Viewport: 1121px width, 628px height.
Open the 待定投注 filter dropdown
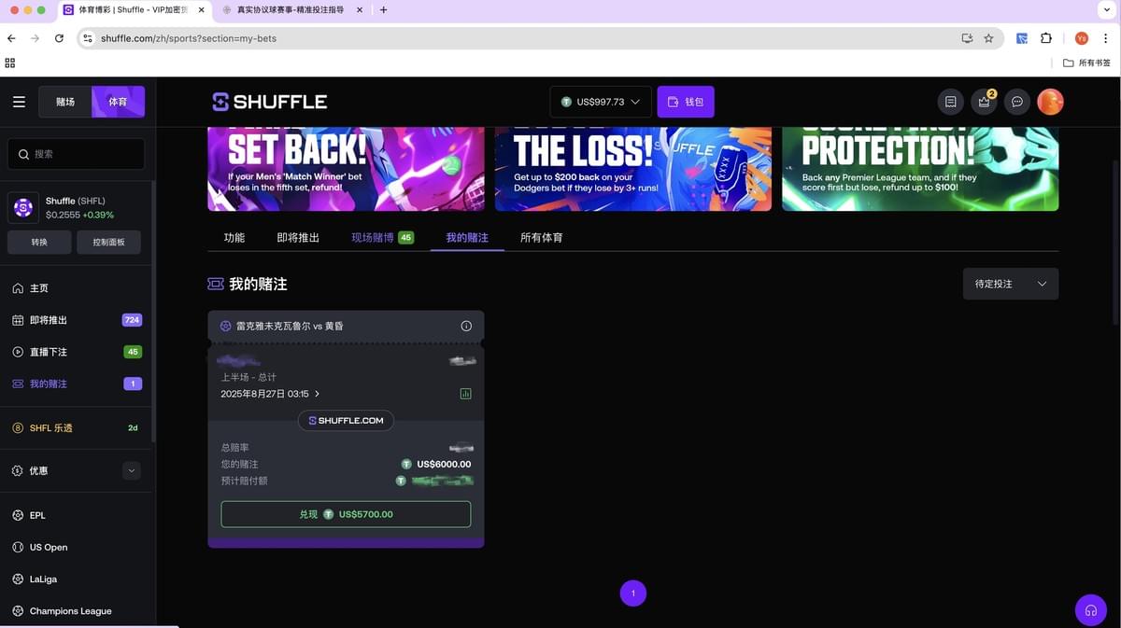pos(1011,284)
